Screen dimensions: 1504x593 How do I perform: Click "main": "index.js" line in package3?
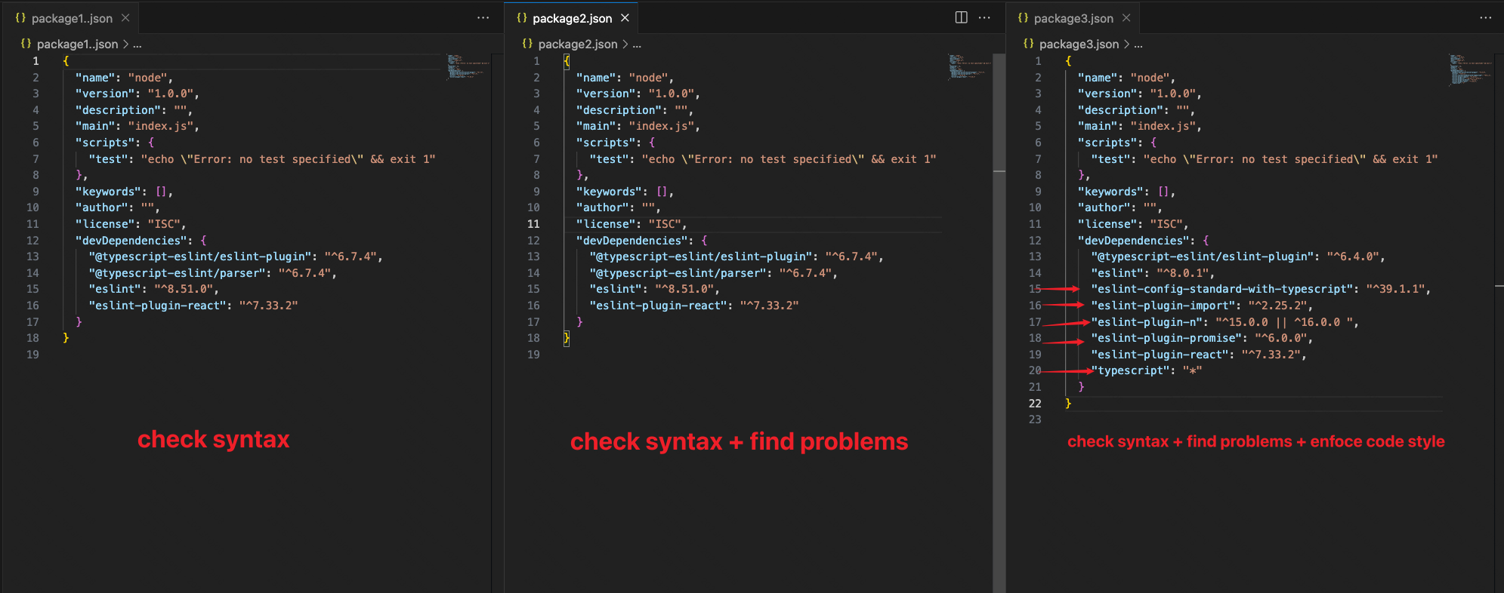point(1140,126)
